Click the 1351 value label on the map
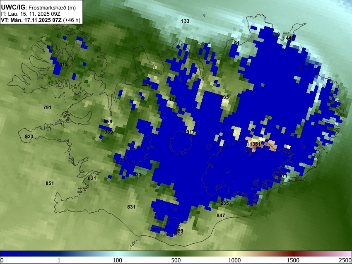Image resolution: width=352 pixels, height=264 pixels. [x=255, y=144]
